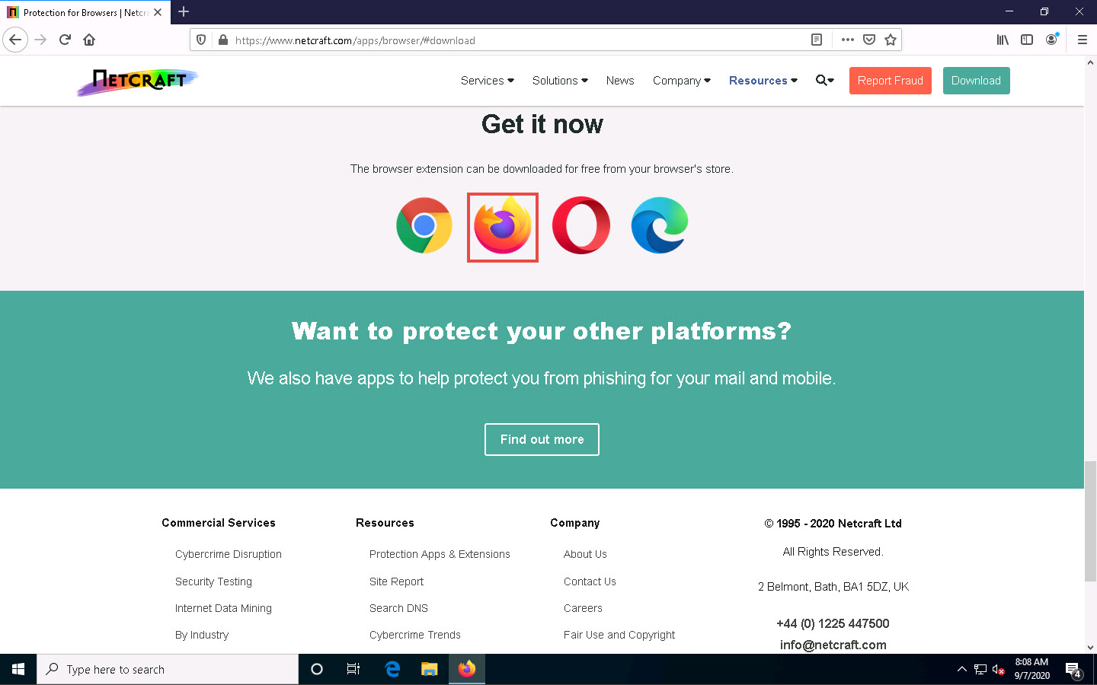Toggle reader view icon in address bar

817,40
